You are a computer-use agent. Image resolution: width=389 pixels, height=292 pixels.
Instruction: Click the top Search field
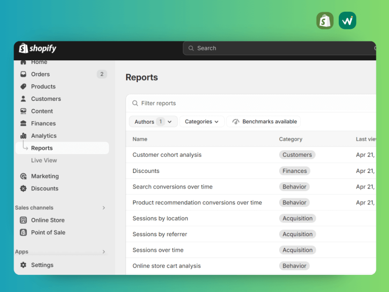(x=280, y=48)
